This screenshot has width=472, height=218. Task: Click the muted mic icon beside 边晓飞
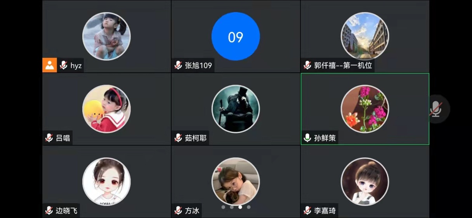(49, 211)
